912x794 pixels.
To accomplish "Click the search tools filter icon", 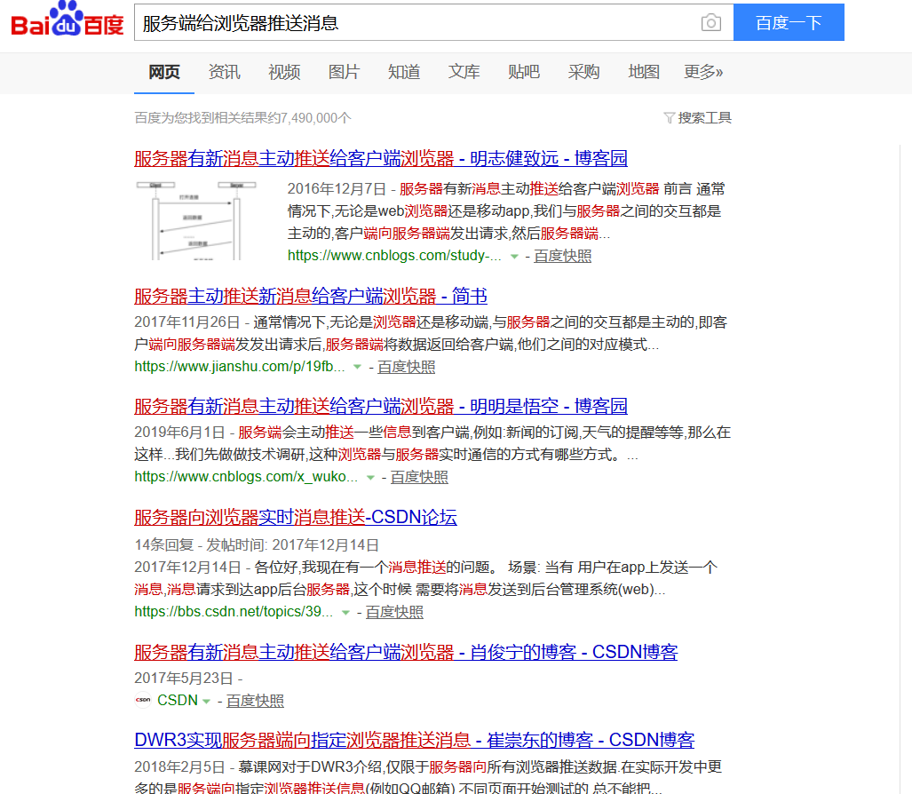I will 669,118.
